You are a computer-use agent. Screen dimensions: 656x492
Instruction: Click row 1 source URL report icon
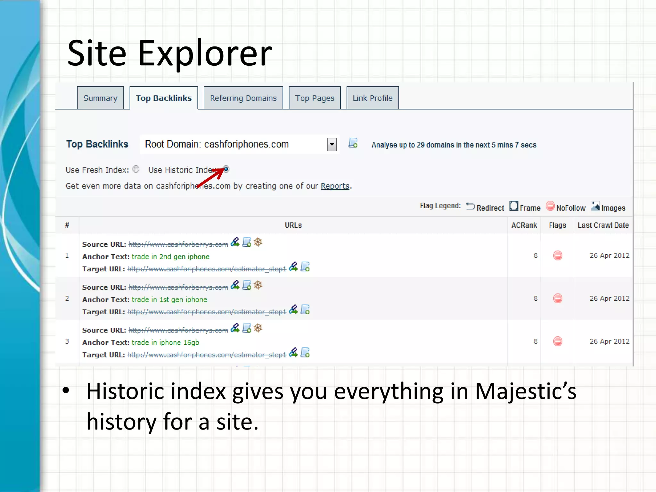pyautogui.click(x=247, y=242)
